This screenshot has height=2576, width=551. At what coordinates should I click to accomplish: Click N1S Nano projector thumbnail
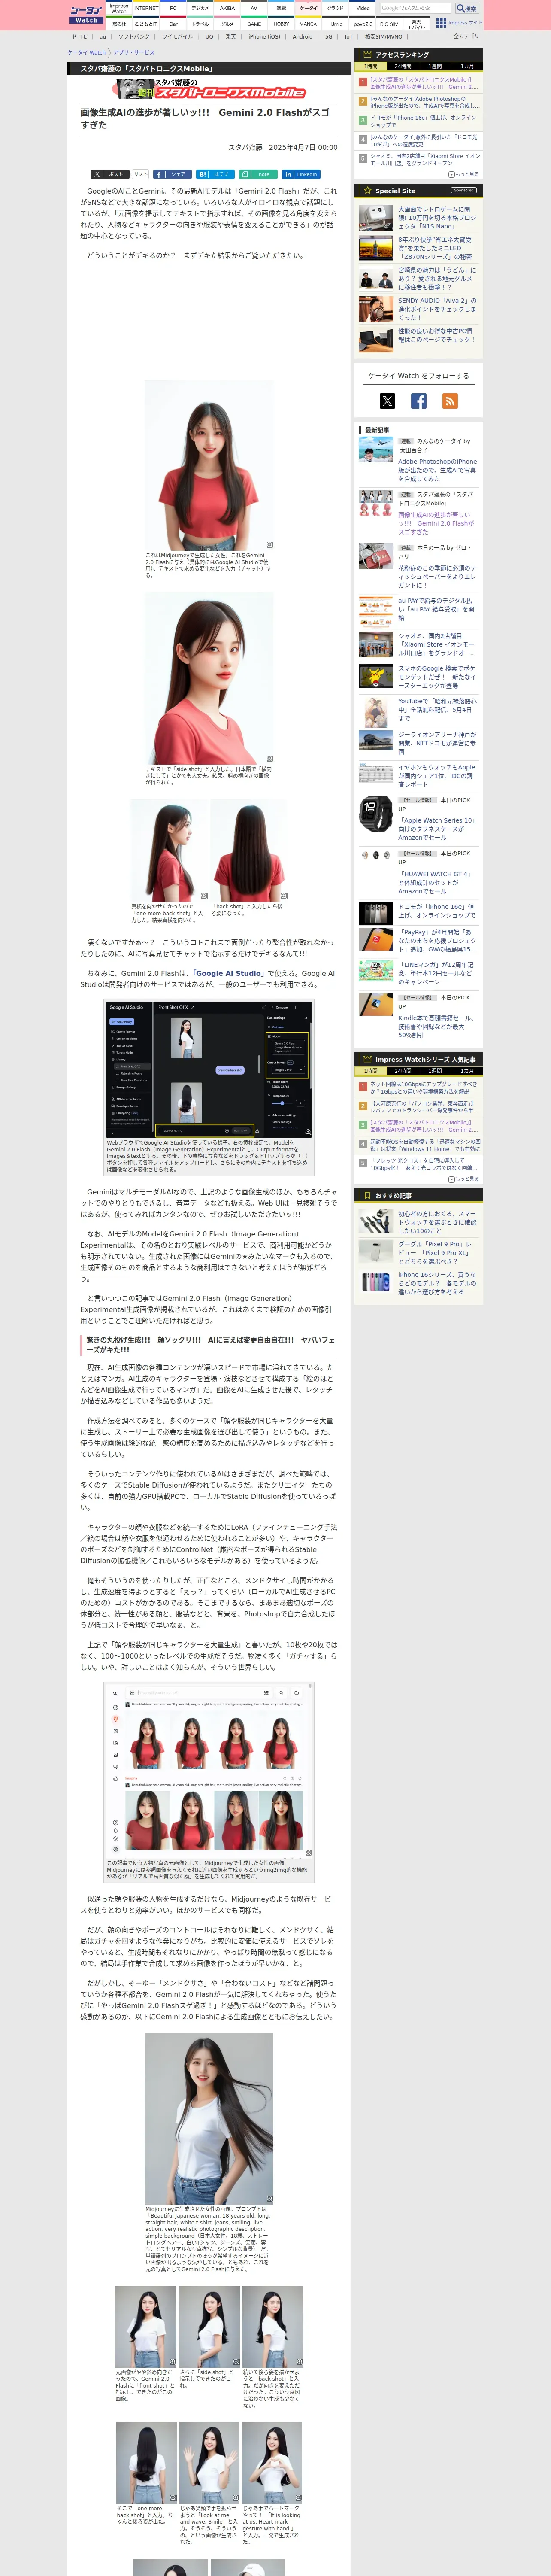click(376, 218)
